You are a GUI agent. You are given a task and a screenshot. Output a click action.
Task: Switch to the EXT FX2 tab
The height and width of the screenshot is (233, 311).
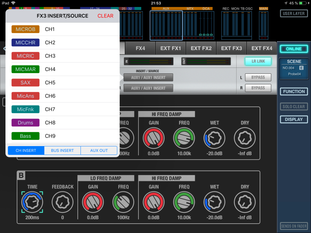[x=201, y=49]
